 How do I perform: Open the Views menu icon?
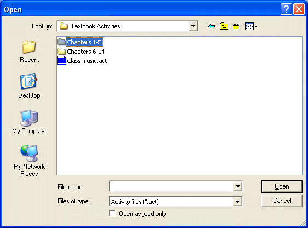click(251, 26)
